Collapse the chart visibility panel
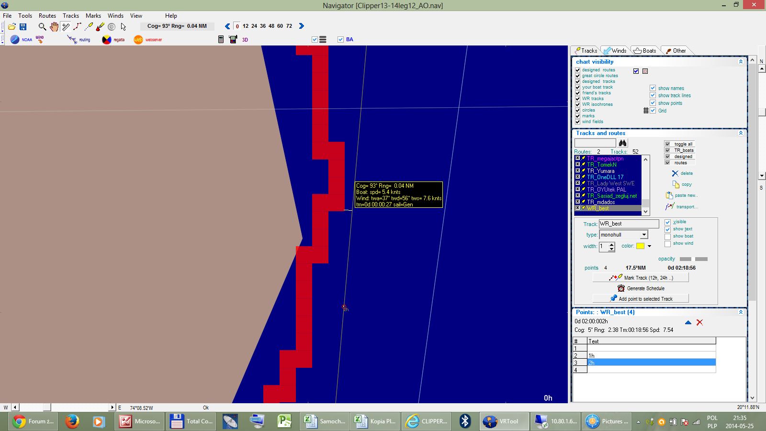 coord(741,62)
